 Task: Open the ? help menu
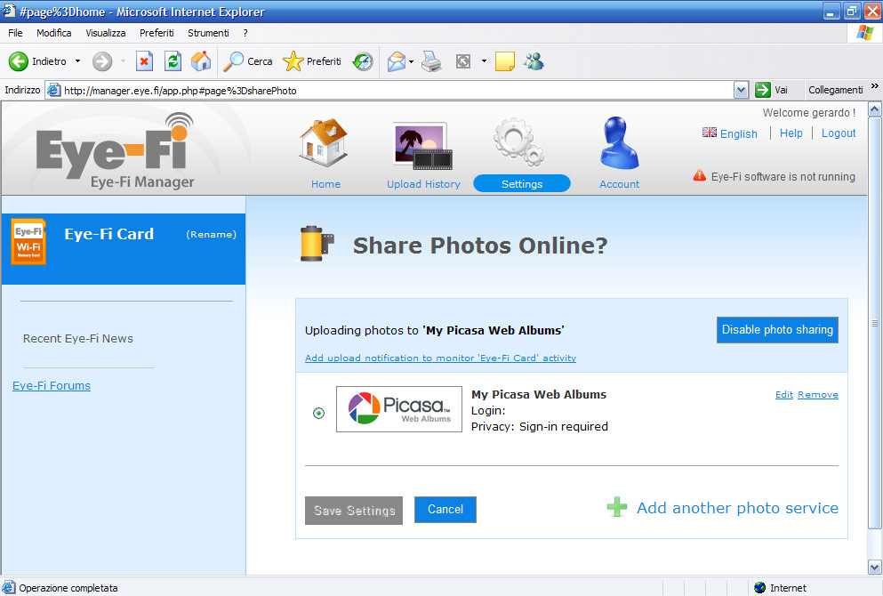pos(245,33)
